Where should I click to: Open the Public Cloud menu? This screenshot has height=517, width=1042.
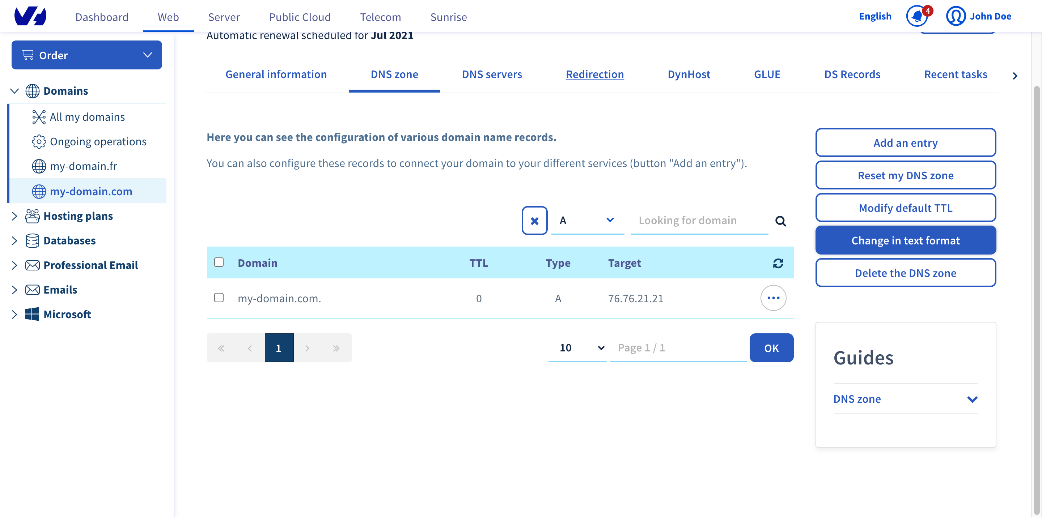[300, 17]
